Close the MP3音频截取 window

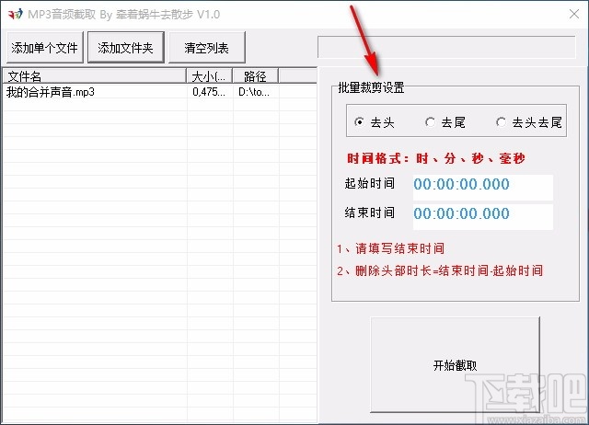pyautogui.click(x=573, y=15)
